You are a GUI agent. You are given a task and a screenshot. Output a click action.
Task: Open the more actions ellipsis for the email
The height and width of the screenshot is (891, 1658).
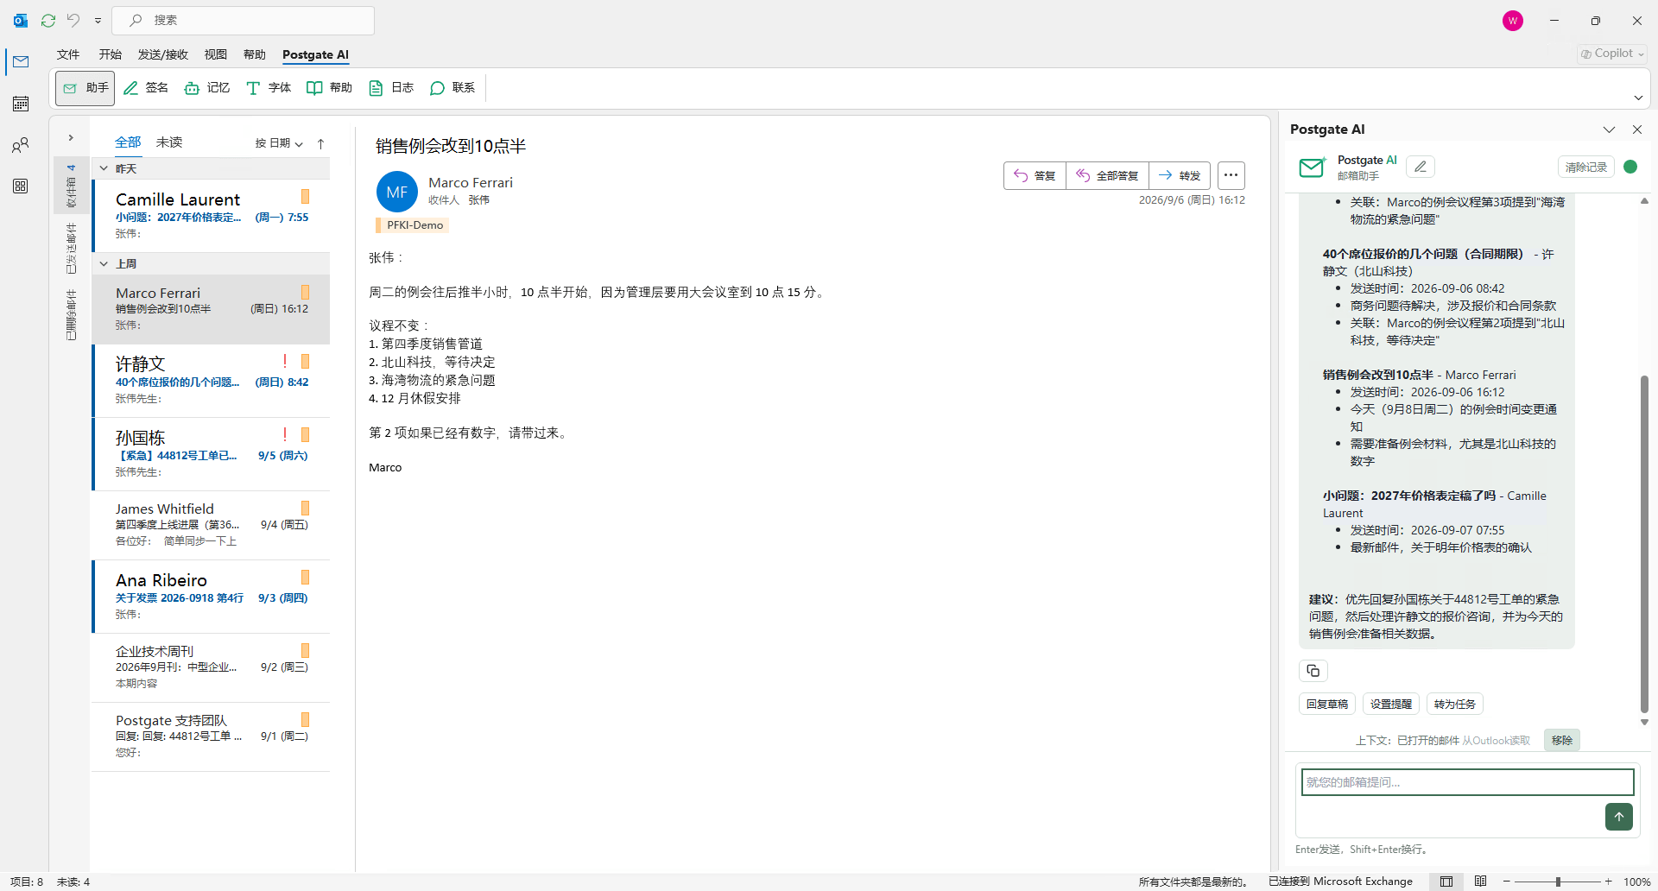1231,175
